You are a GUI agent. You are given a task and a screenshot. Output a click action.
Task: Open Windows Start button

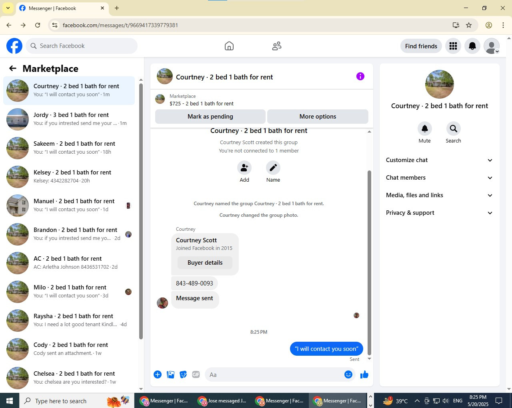[10, 400]
